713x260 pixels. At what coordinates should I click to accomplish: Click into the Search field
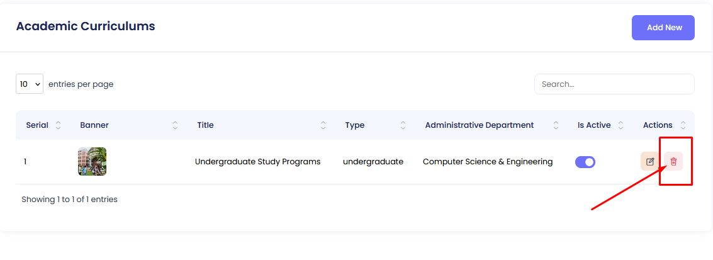614,84
